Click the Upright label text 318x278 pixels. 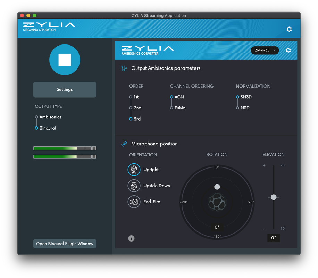pos(151,170)
